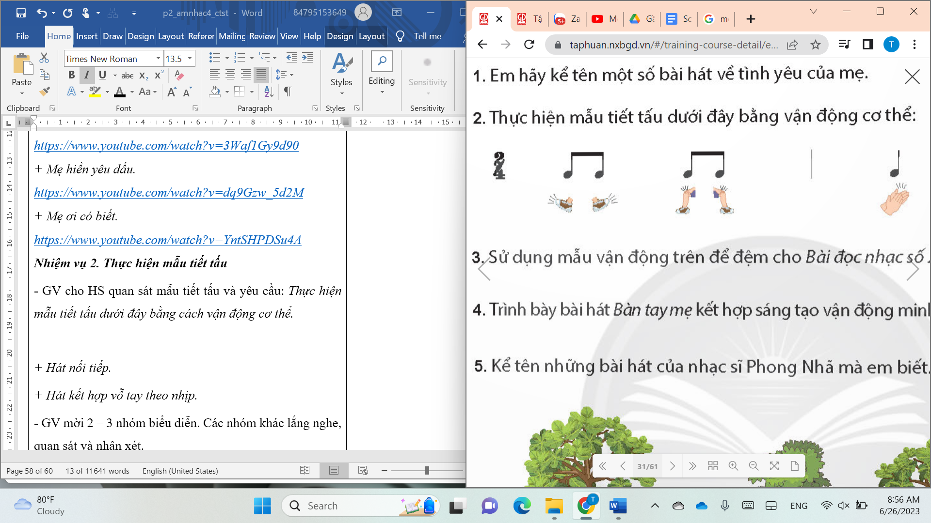Viewport: 931px width, 523px height.
Task: Open the File menu
Action: click(22, 36)
